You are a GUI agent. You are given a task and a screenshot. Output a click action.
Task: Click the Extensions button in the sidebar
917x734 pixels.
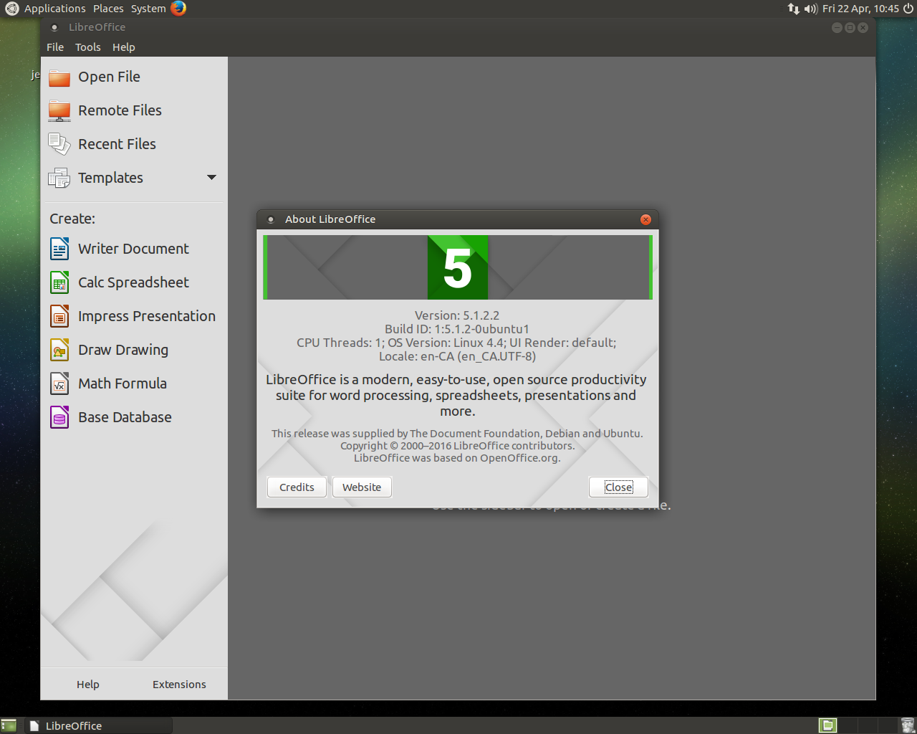[179, 685]
